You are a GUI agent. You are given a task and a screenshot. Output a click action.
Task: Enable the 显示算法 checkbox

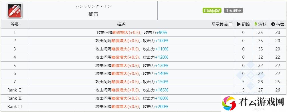coord(231,25)
